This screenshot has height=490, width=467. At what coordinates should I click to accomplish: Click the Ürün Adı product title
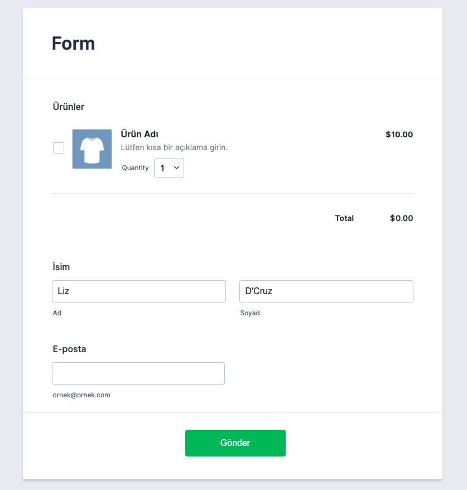pyautogui.click(x=139, y=134)
